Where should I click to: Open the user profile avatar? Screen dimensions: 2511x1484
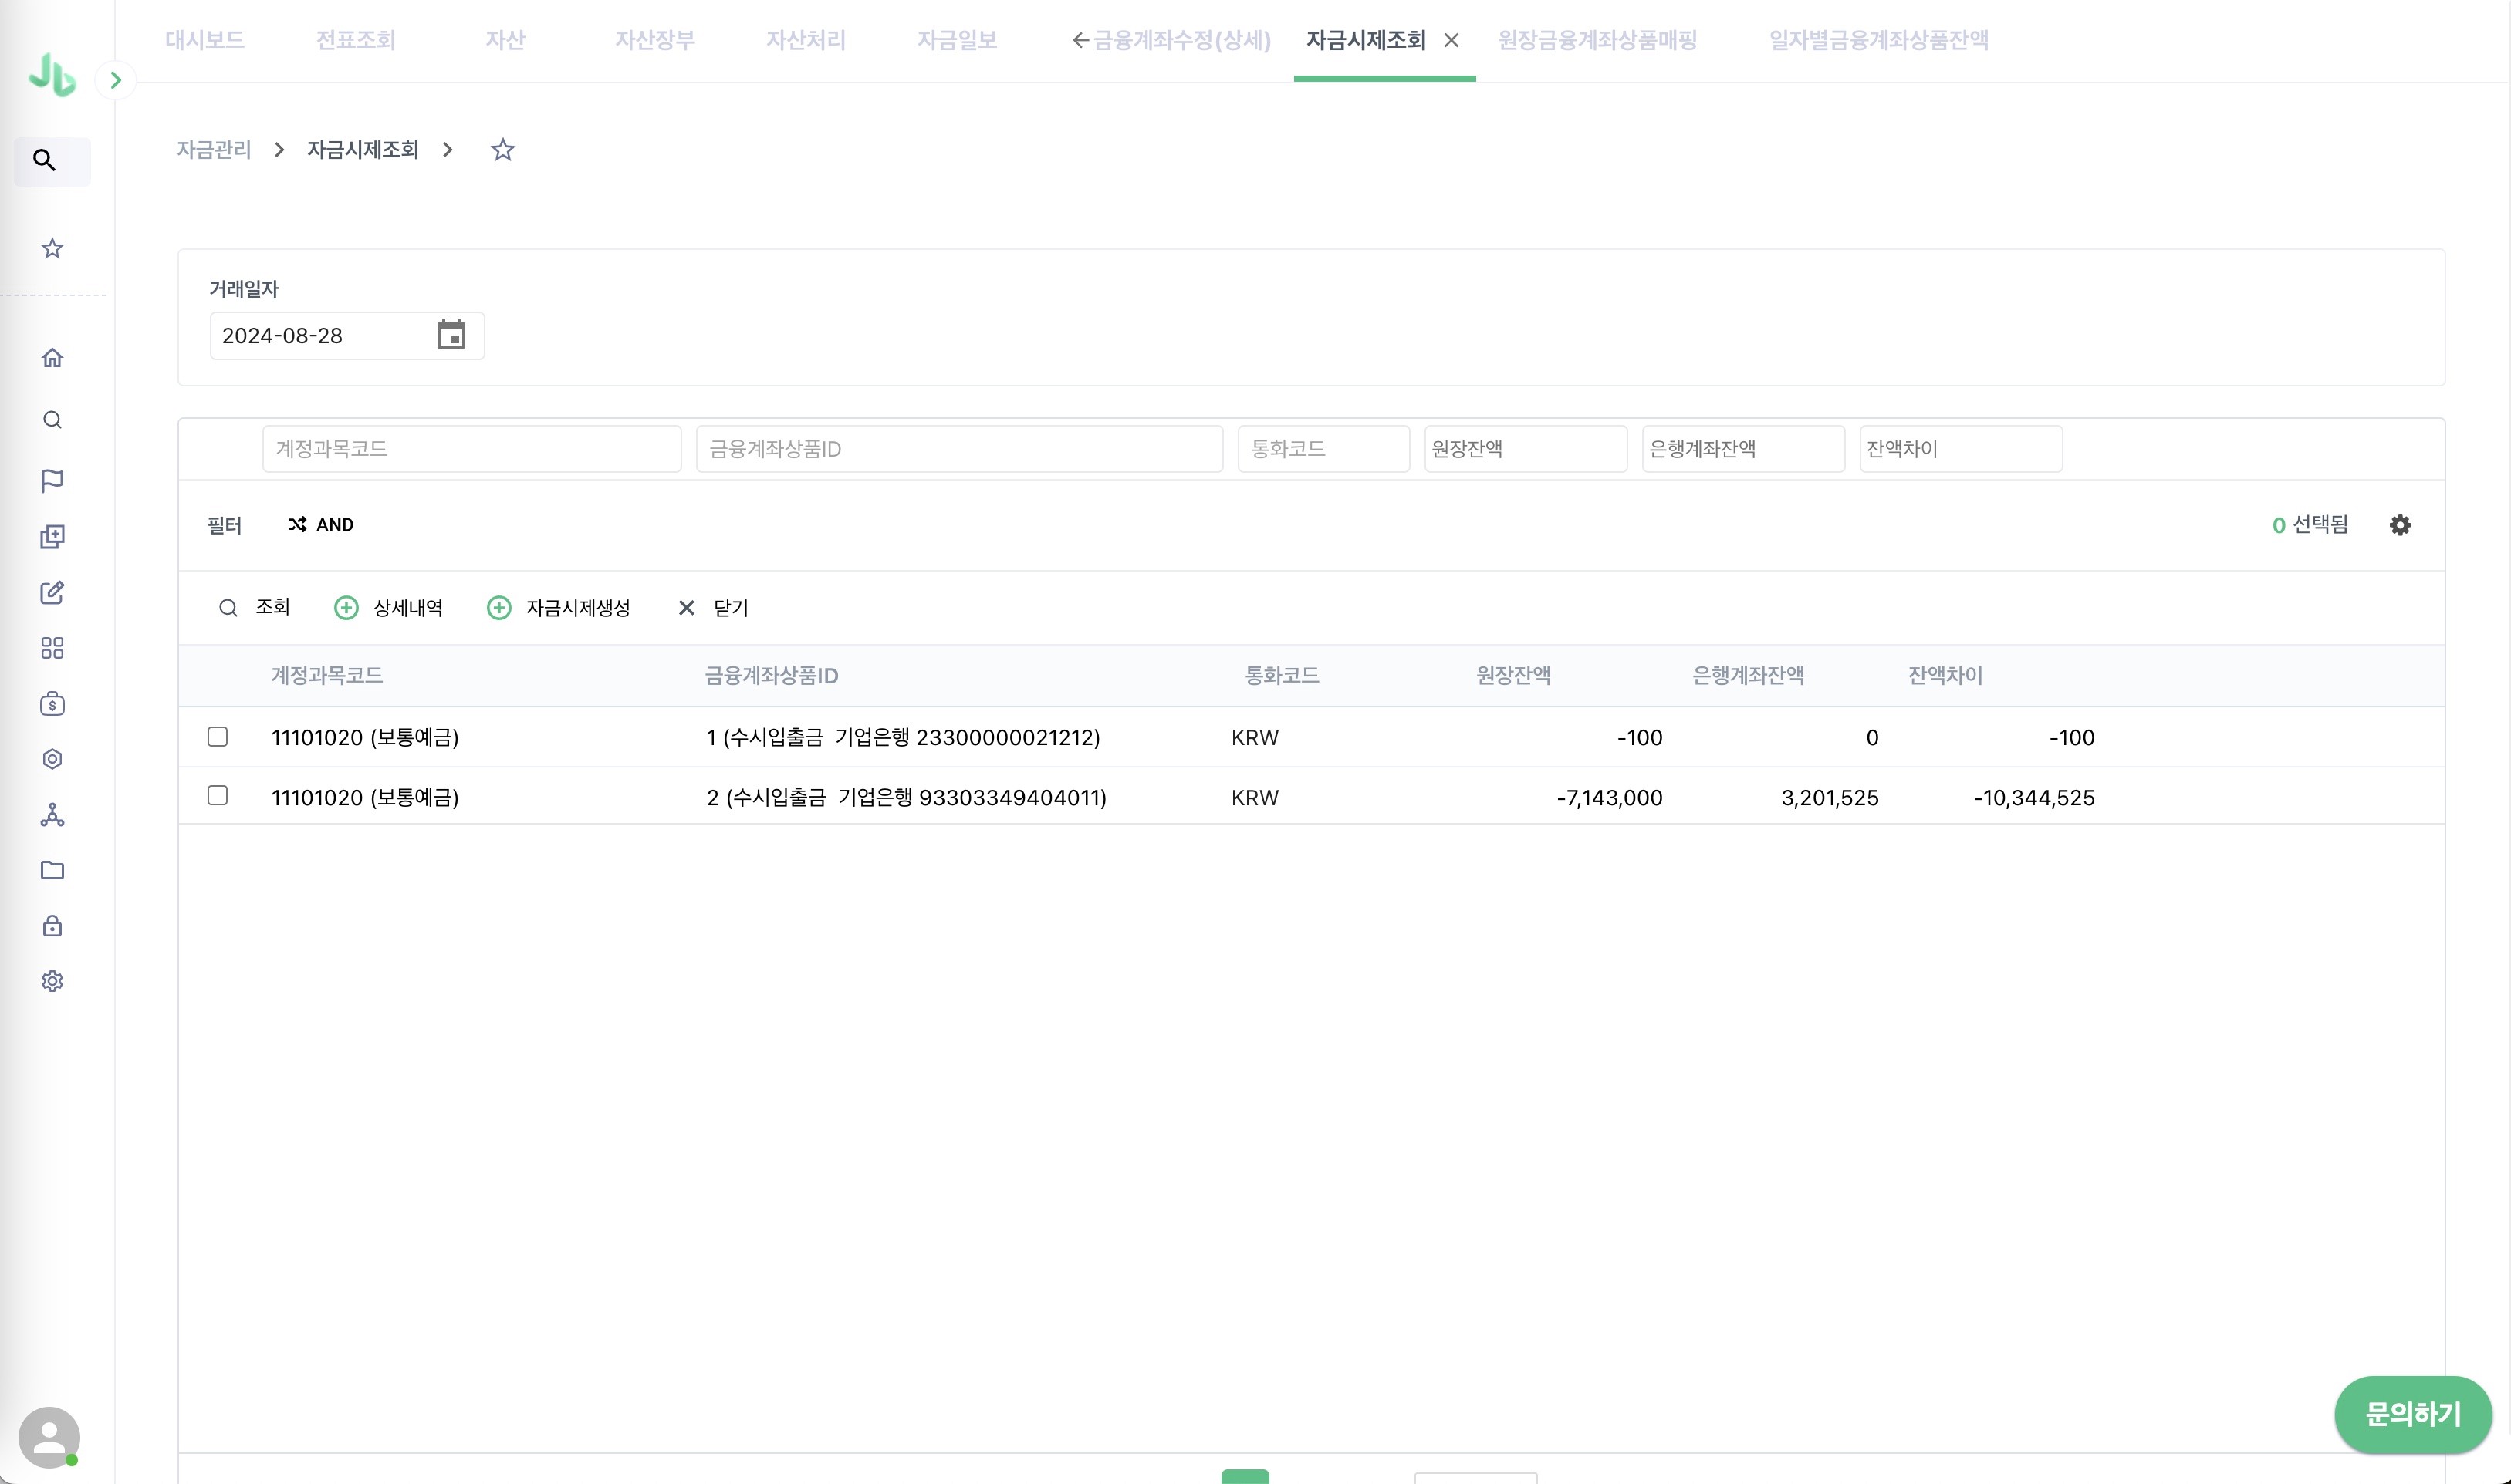pyautogui.click(x=49, y=1437)
